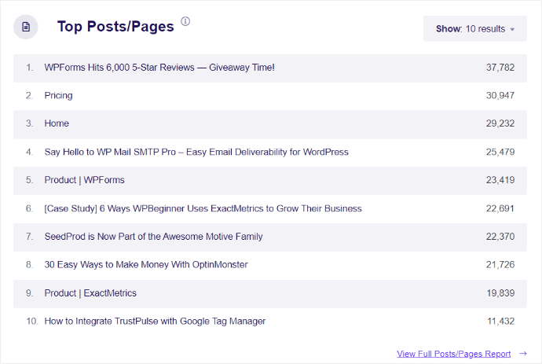
Task: Select the Pricing page row
Action: point(270,96)
